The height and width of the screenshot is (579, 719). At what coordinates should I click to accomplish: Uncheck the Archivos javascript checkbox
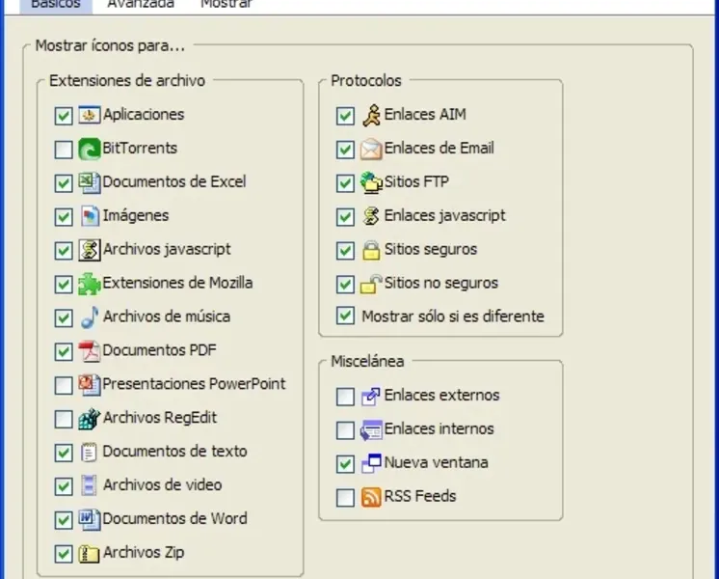(64, 251)
